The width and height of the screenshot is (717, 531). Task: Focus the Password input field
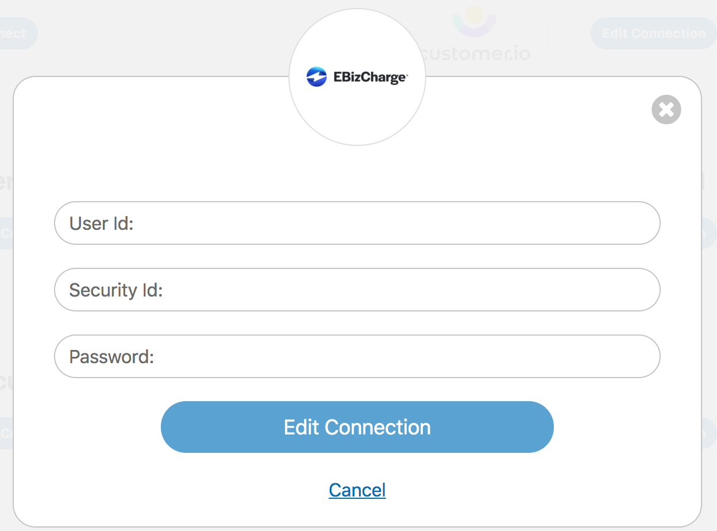tap(357, 356)
